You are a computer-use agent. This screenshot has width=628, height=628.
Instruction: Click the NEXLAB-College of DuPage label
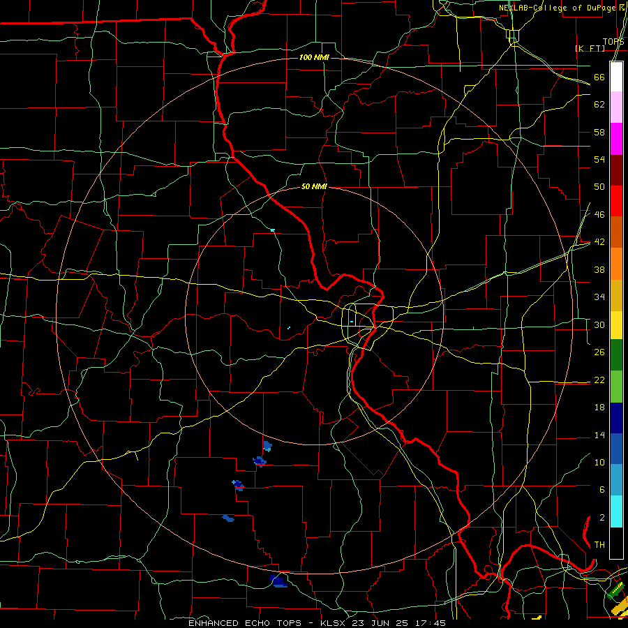tap(557, 8)
